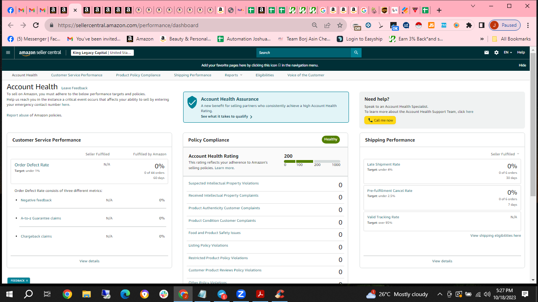Click the browser address bar URL
538x302 pixels.
(x=128, y=25)
